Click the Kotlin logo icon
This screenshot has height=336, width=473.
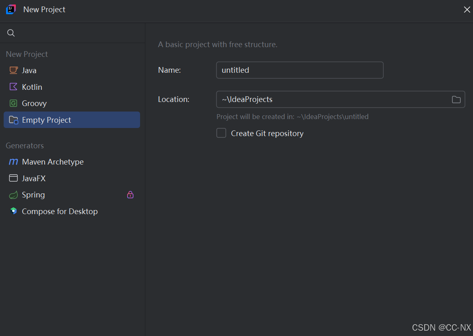tap(13, 87)
